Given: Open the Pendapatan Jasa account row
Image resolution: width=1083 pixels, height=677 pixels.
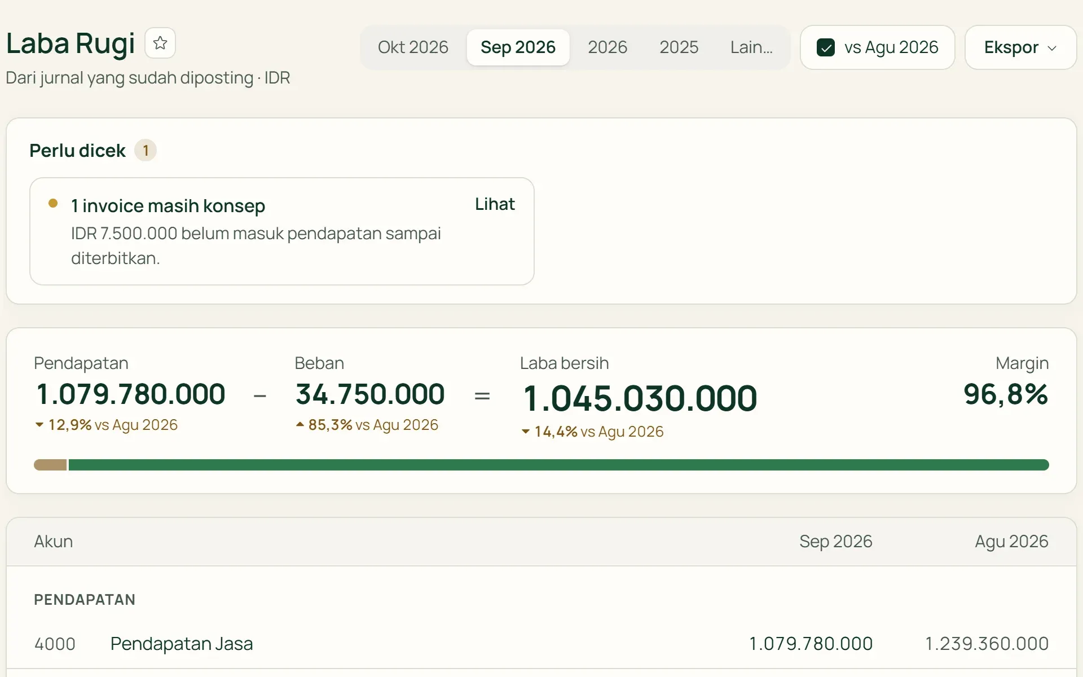Looking at the screenshot, I should click(x=541, y=644).
